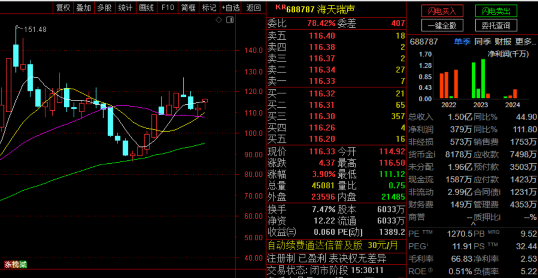Click the 2024 profit bars
Viewport: 538px width, 278px height.
[510, 94]
